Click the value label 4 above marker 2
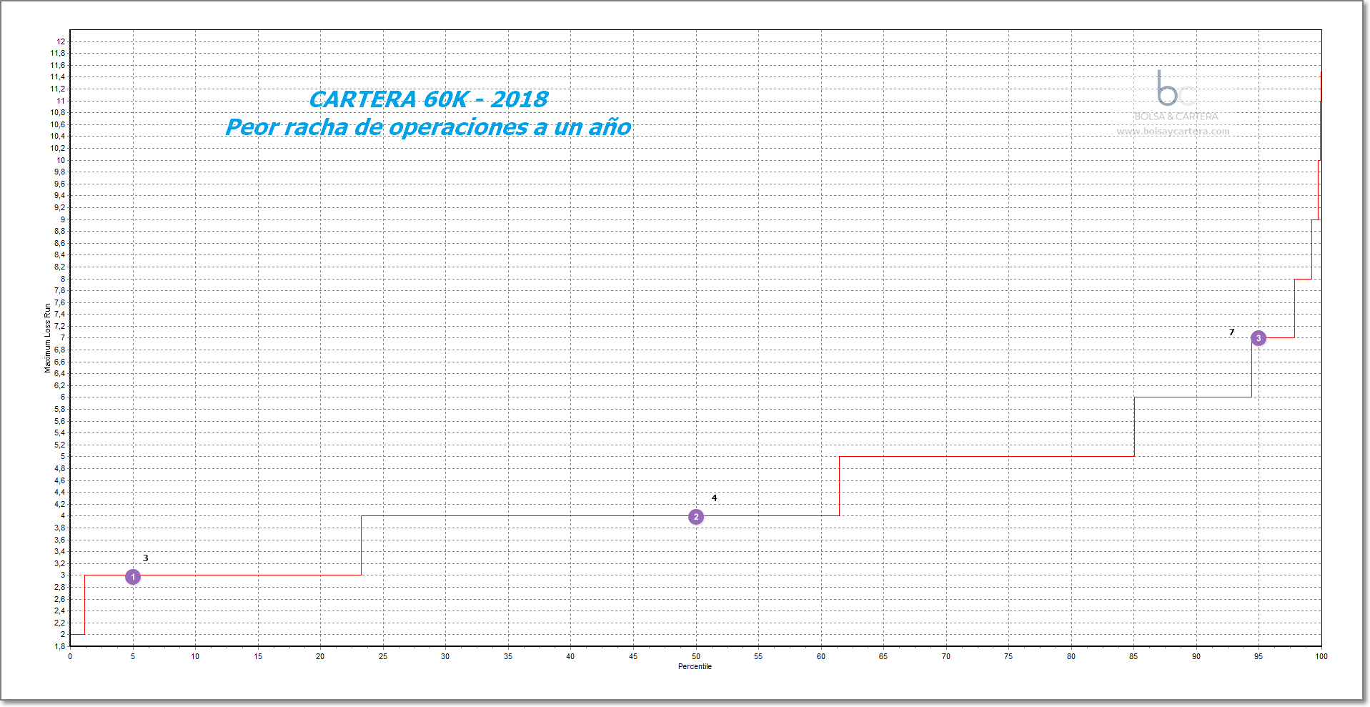Image resolution: width=1370 pixels, height=707 pixels. (x=714, y=498)
